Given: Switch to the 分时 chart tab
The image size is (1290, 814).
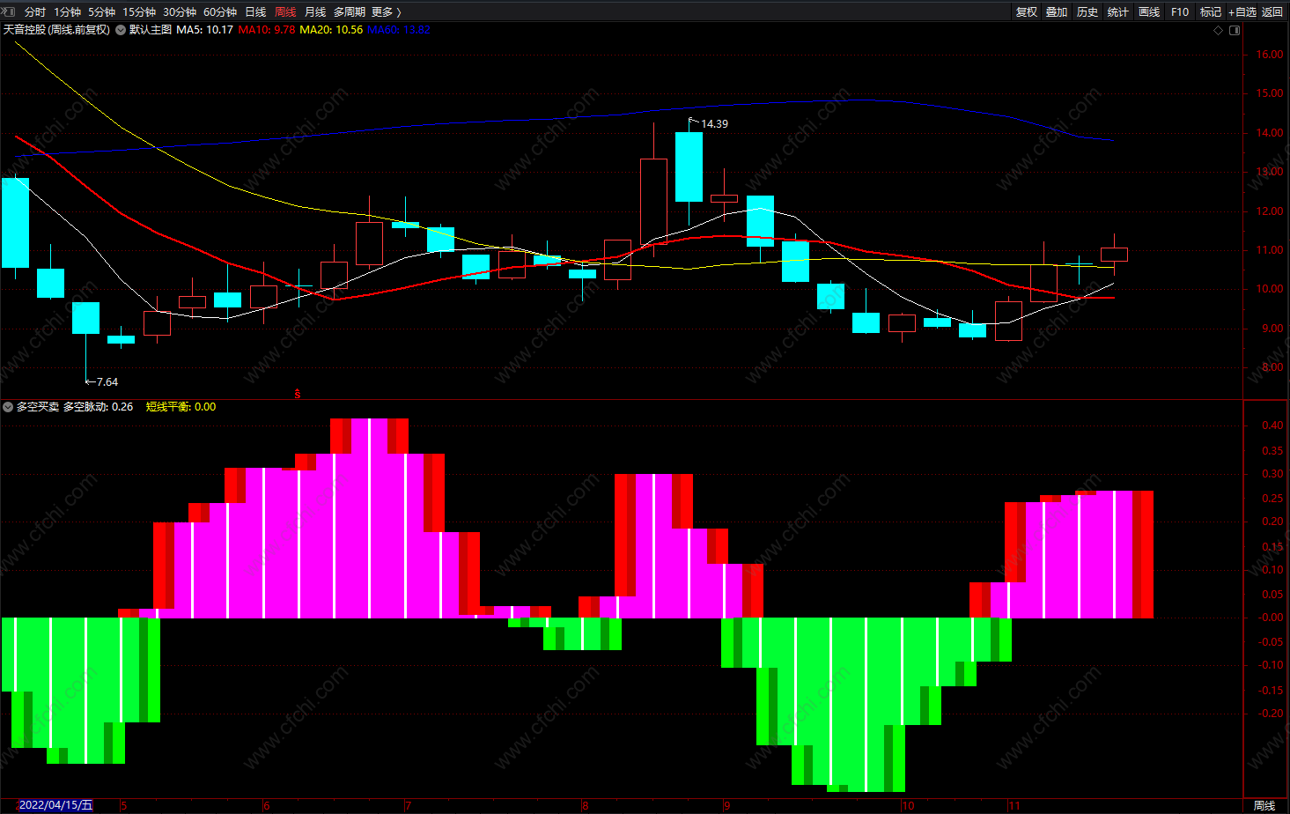Looking at the screenshot, I should 35,11.
